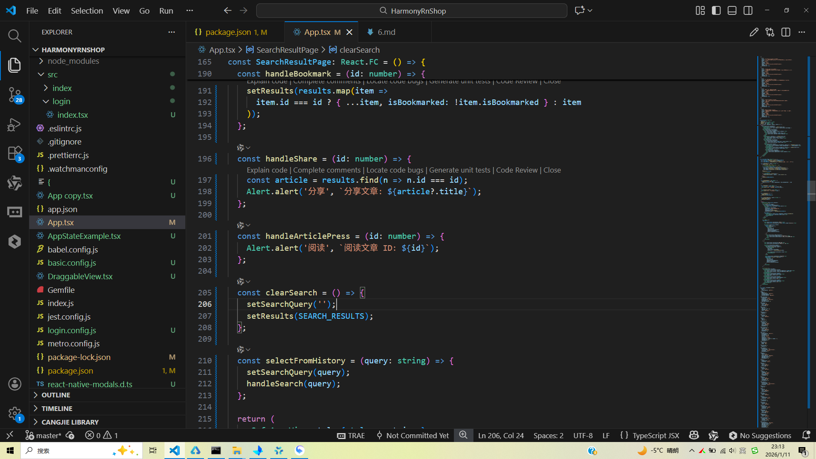Image resolution: width=816 pixels, height=459 pixels.
Task: Toggle Primary Side Bar visibility
Action: [x=716, y=11]
